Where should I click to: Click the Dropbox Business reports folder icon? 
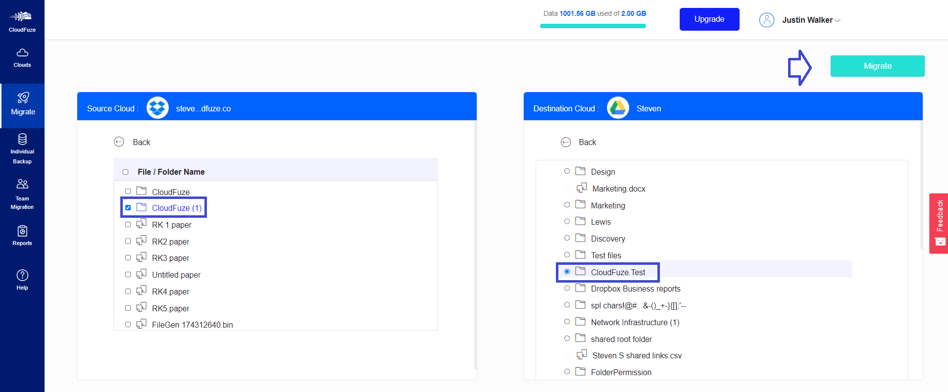click(x=580, y=288)
